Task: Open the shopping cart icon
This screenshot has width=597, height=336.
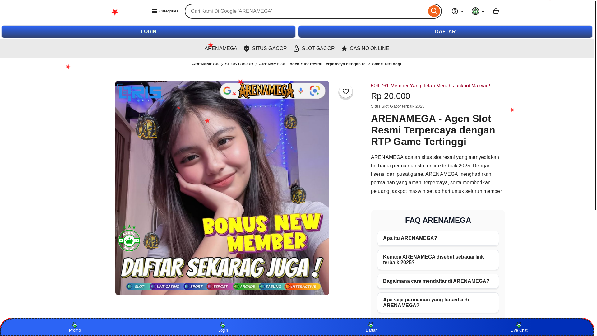Action: [x=496, y=11]
